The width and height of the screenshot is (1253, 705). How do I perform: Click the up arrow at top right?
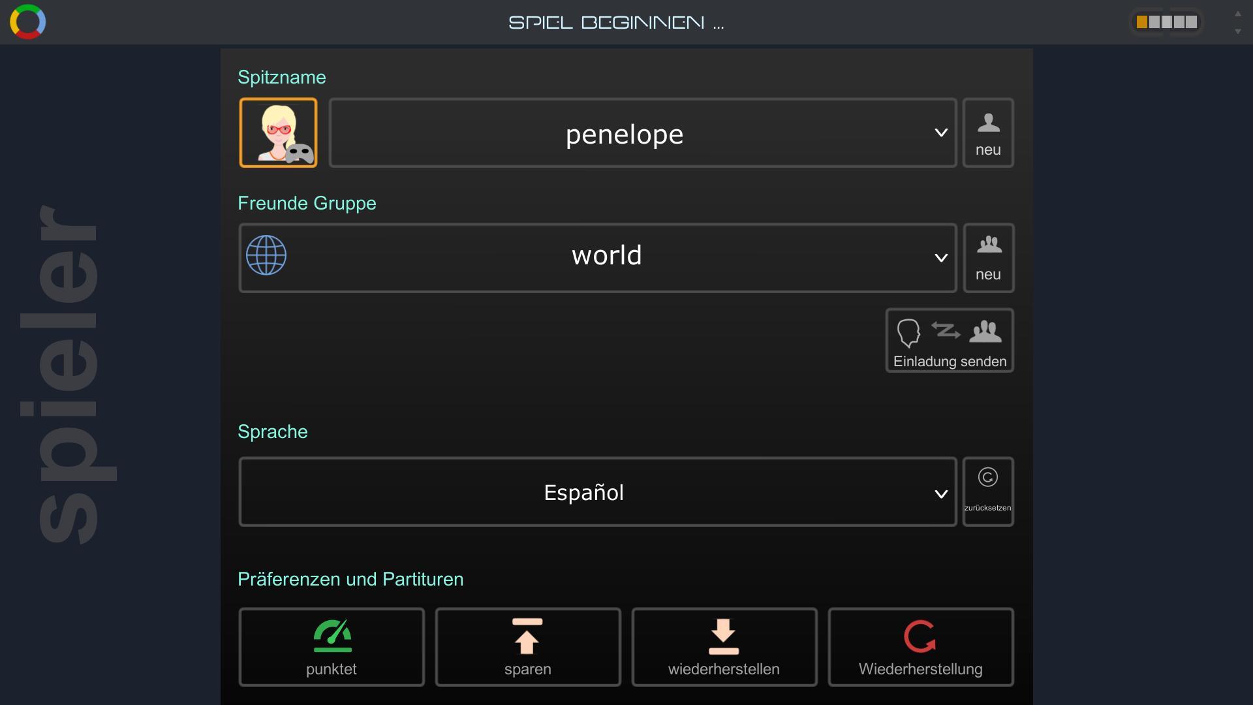coord(1237,14)
